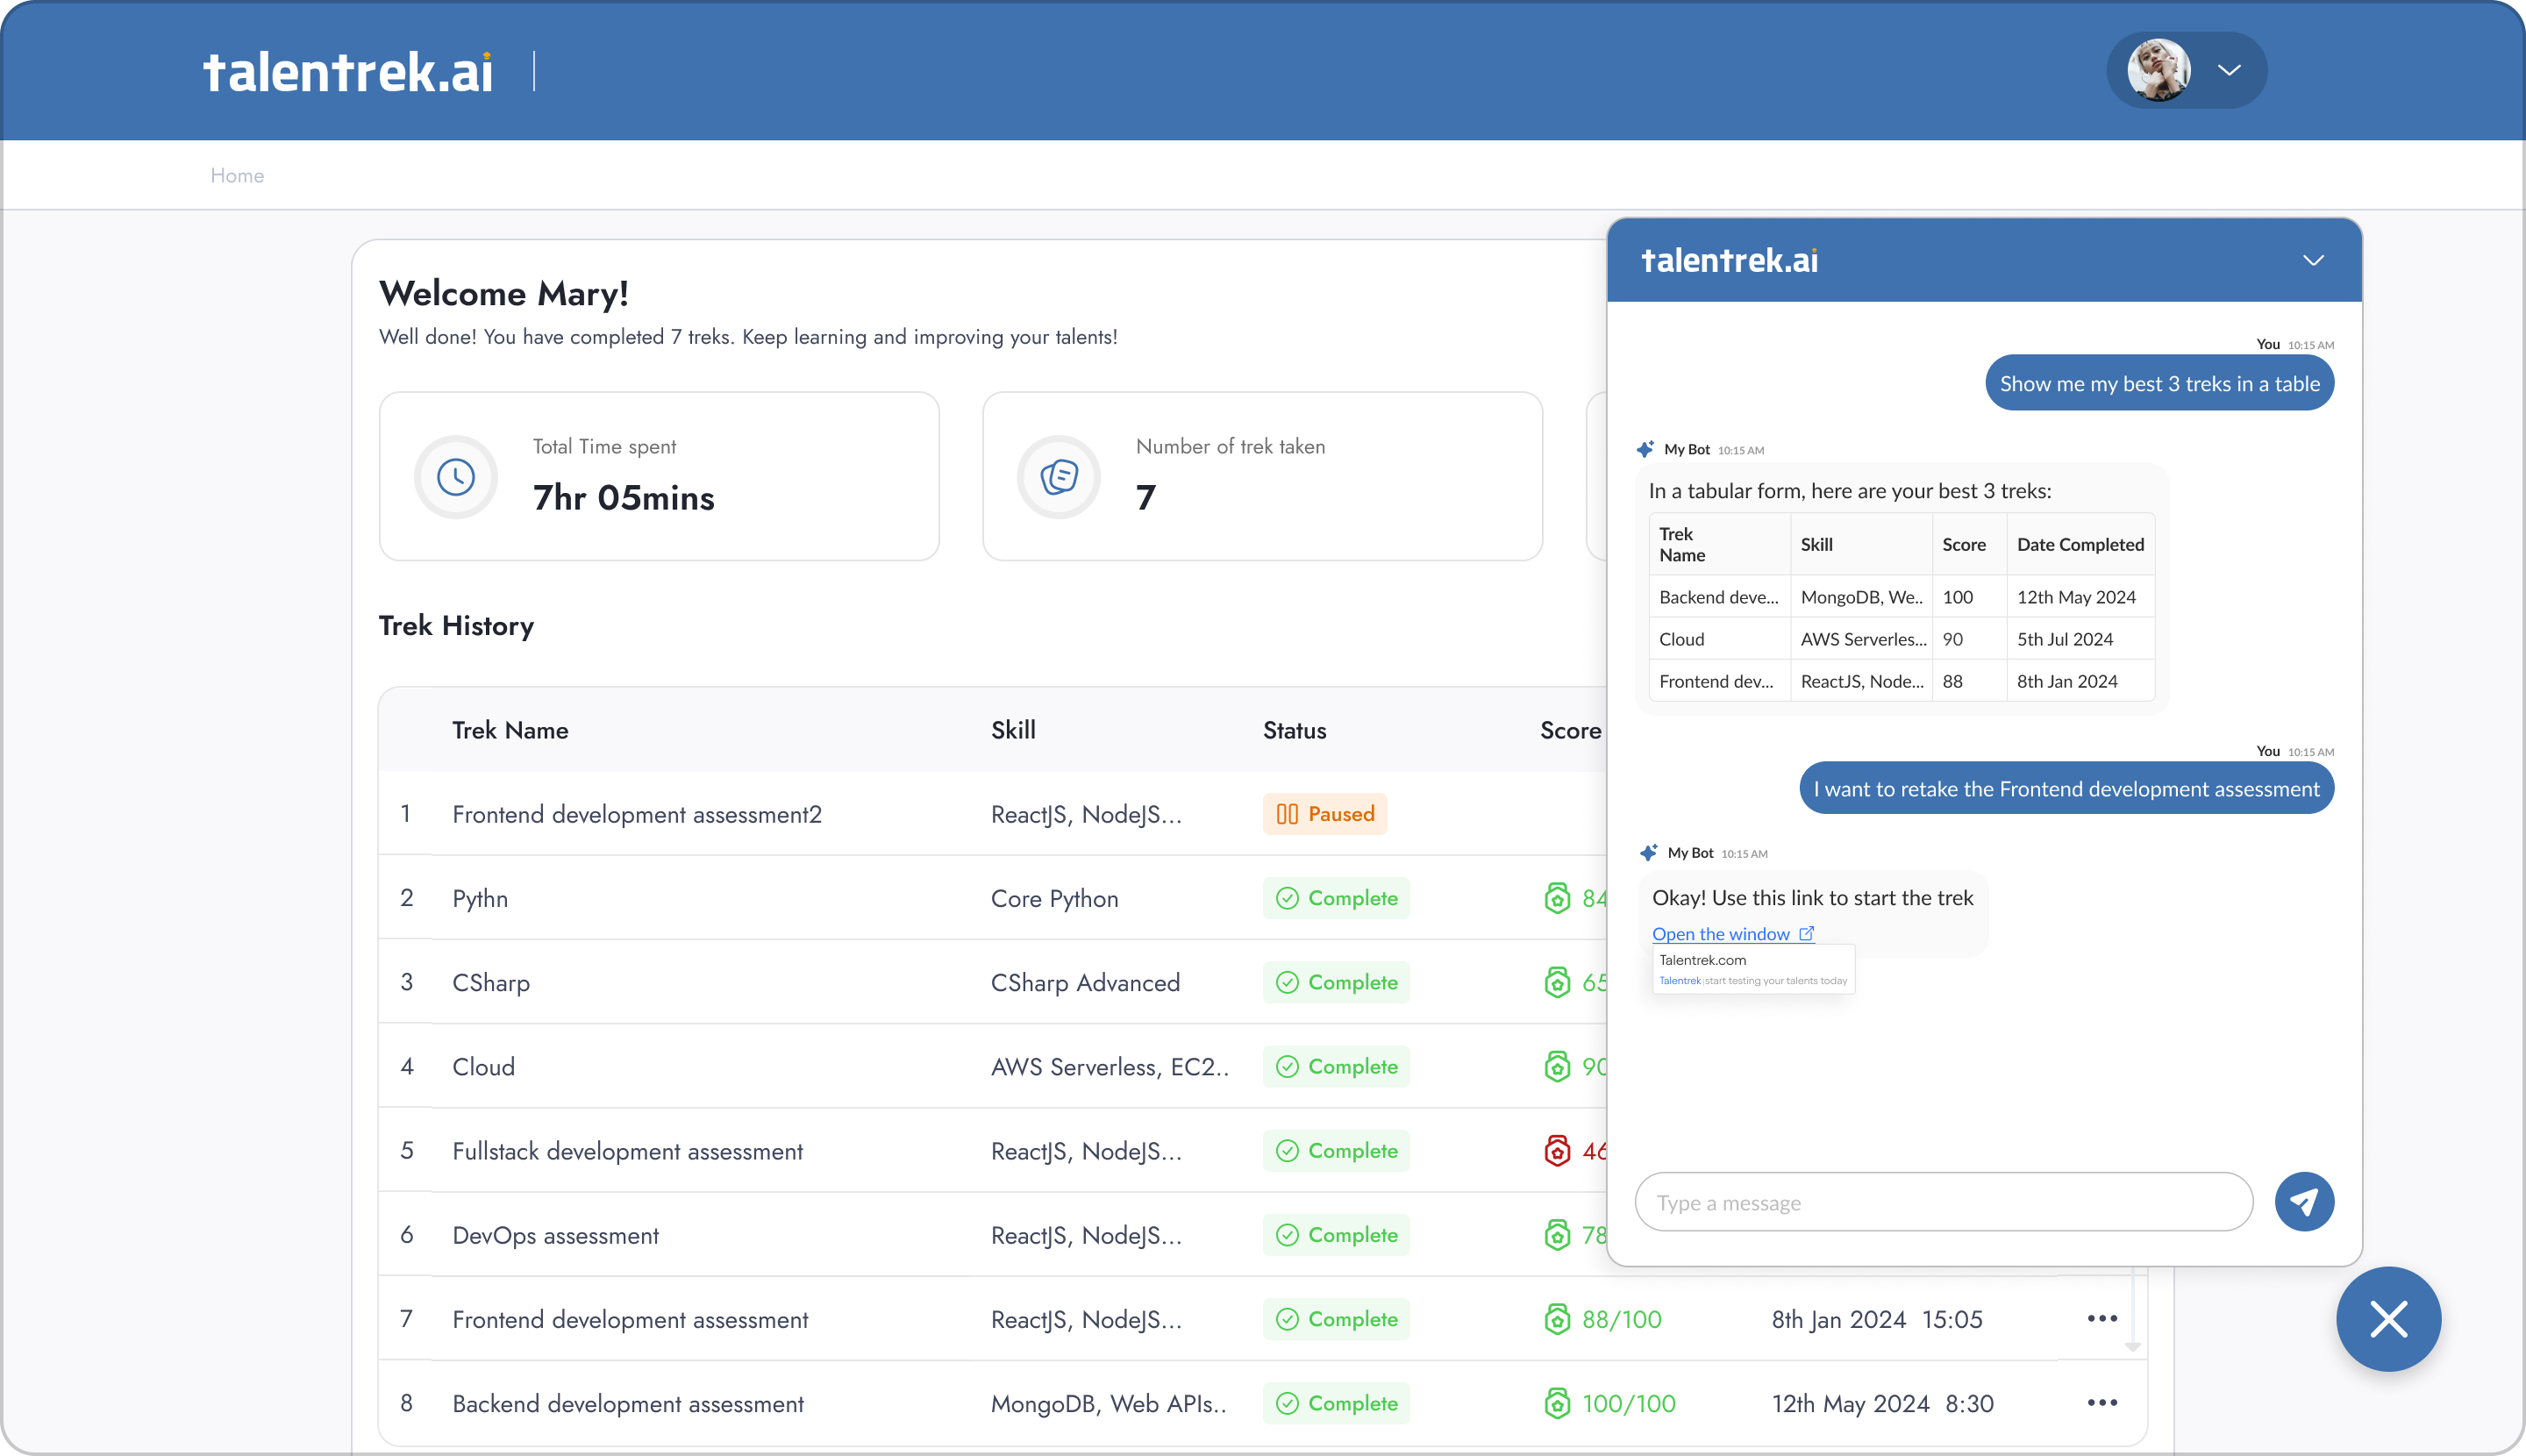Viewport: 2526px width, 1456px height.
Task: Collapse the chat panel using header chevron
Action: tap(2313, 260)
